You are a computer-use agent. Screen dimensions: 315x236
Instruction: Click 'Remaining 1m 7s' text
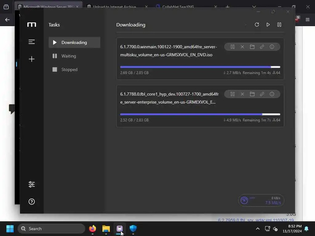tap(257, 120)
